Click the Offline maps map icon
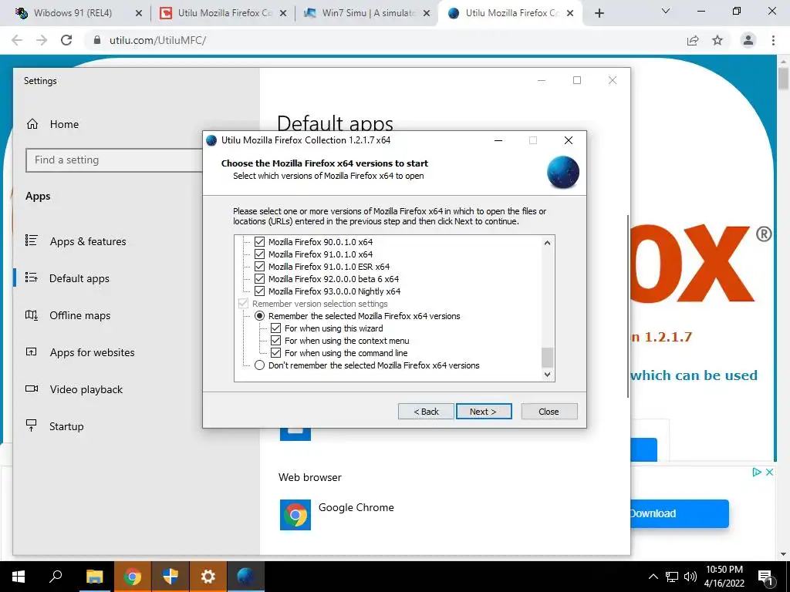The height and width of the screenshot is (592, 790). point(31,315)
